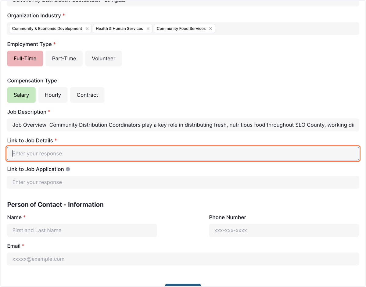The image size is (366, 287).
Task: Click the Email label
Action: click(14, 246)
